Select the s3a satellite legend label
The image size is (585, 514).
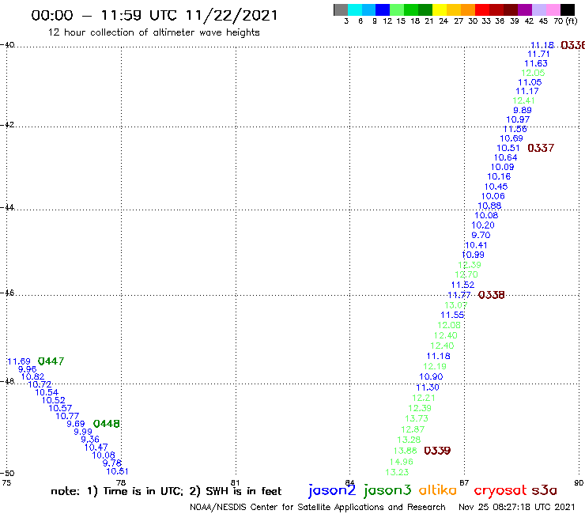pos(544,490)
